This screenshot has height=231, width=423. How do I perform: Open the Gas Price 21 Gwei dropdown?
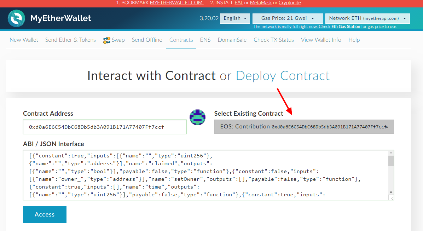[288, 18]
